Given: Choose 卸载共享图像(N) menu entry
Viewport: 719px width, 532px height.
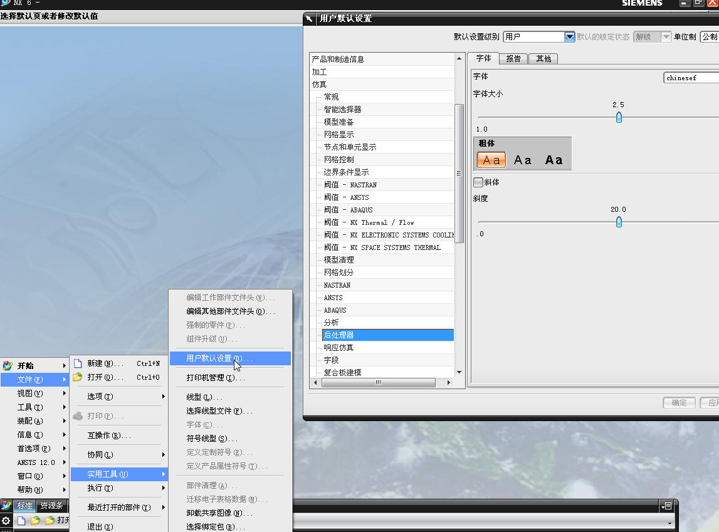Looking at the screenshot, I should (x=230, y=513).
